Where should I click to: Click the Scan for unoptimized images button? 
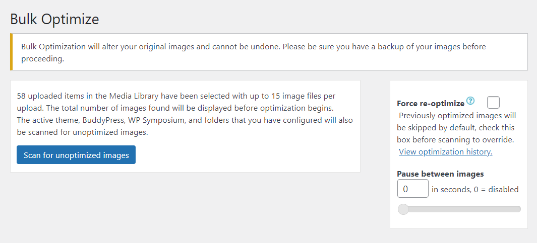point(76,155)
